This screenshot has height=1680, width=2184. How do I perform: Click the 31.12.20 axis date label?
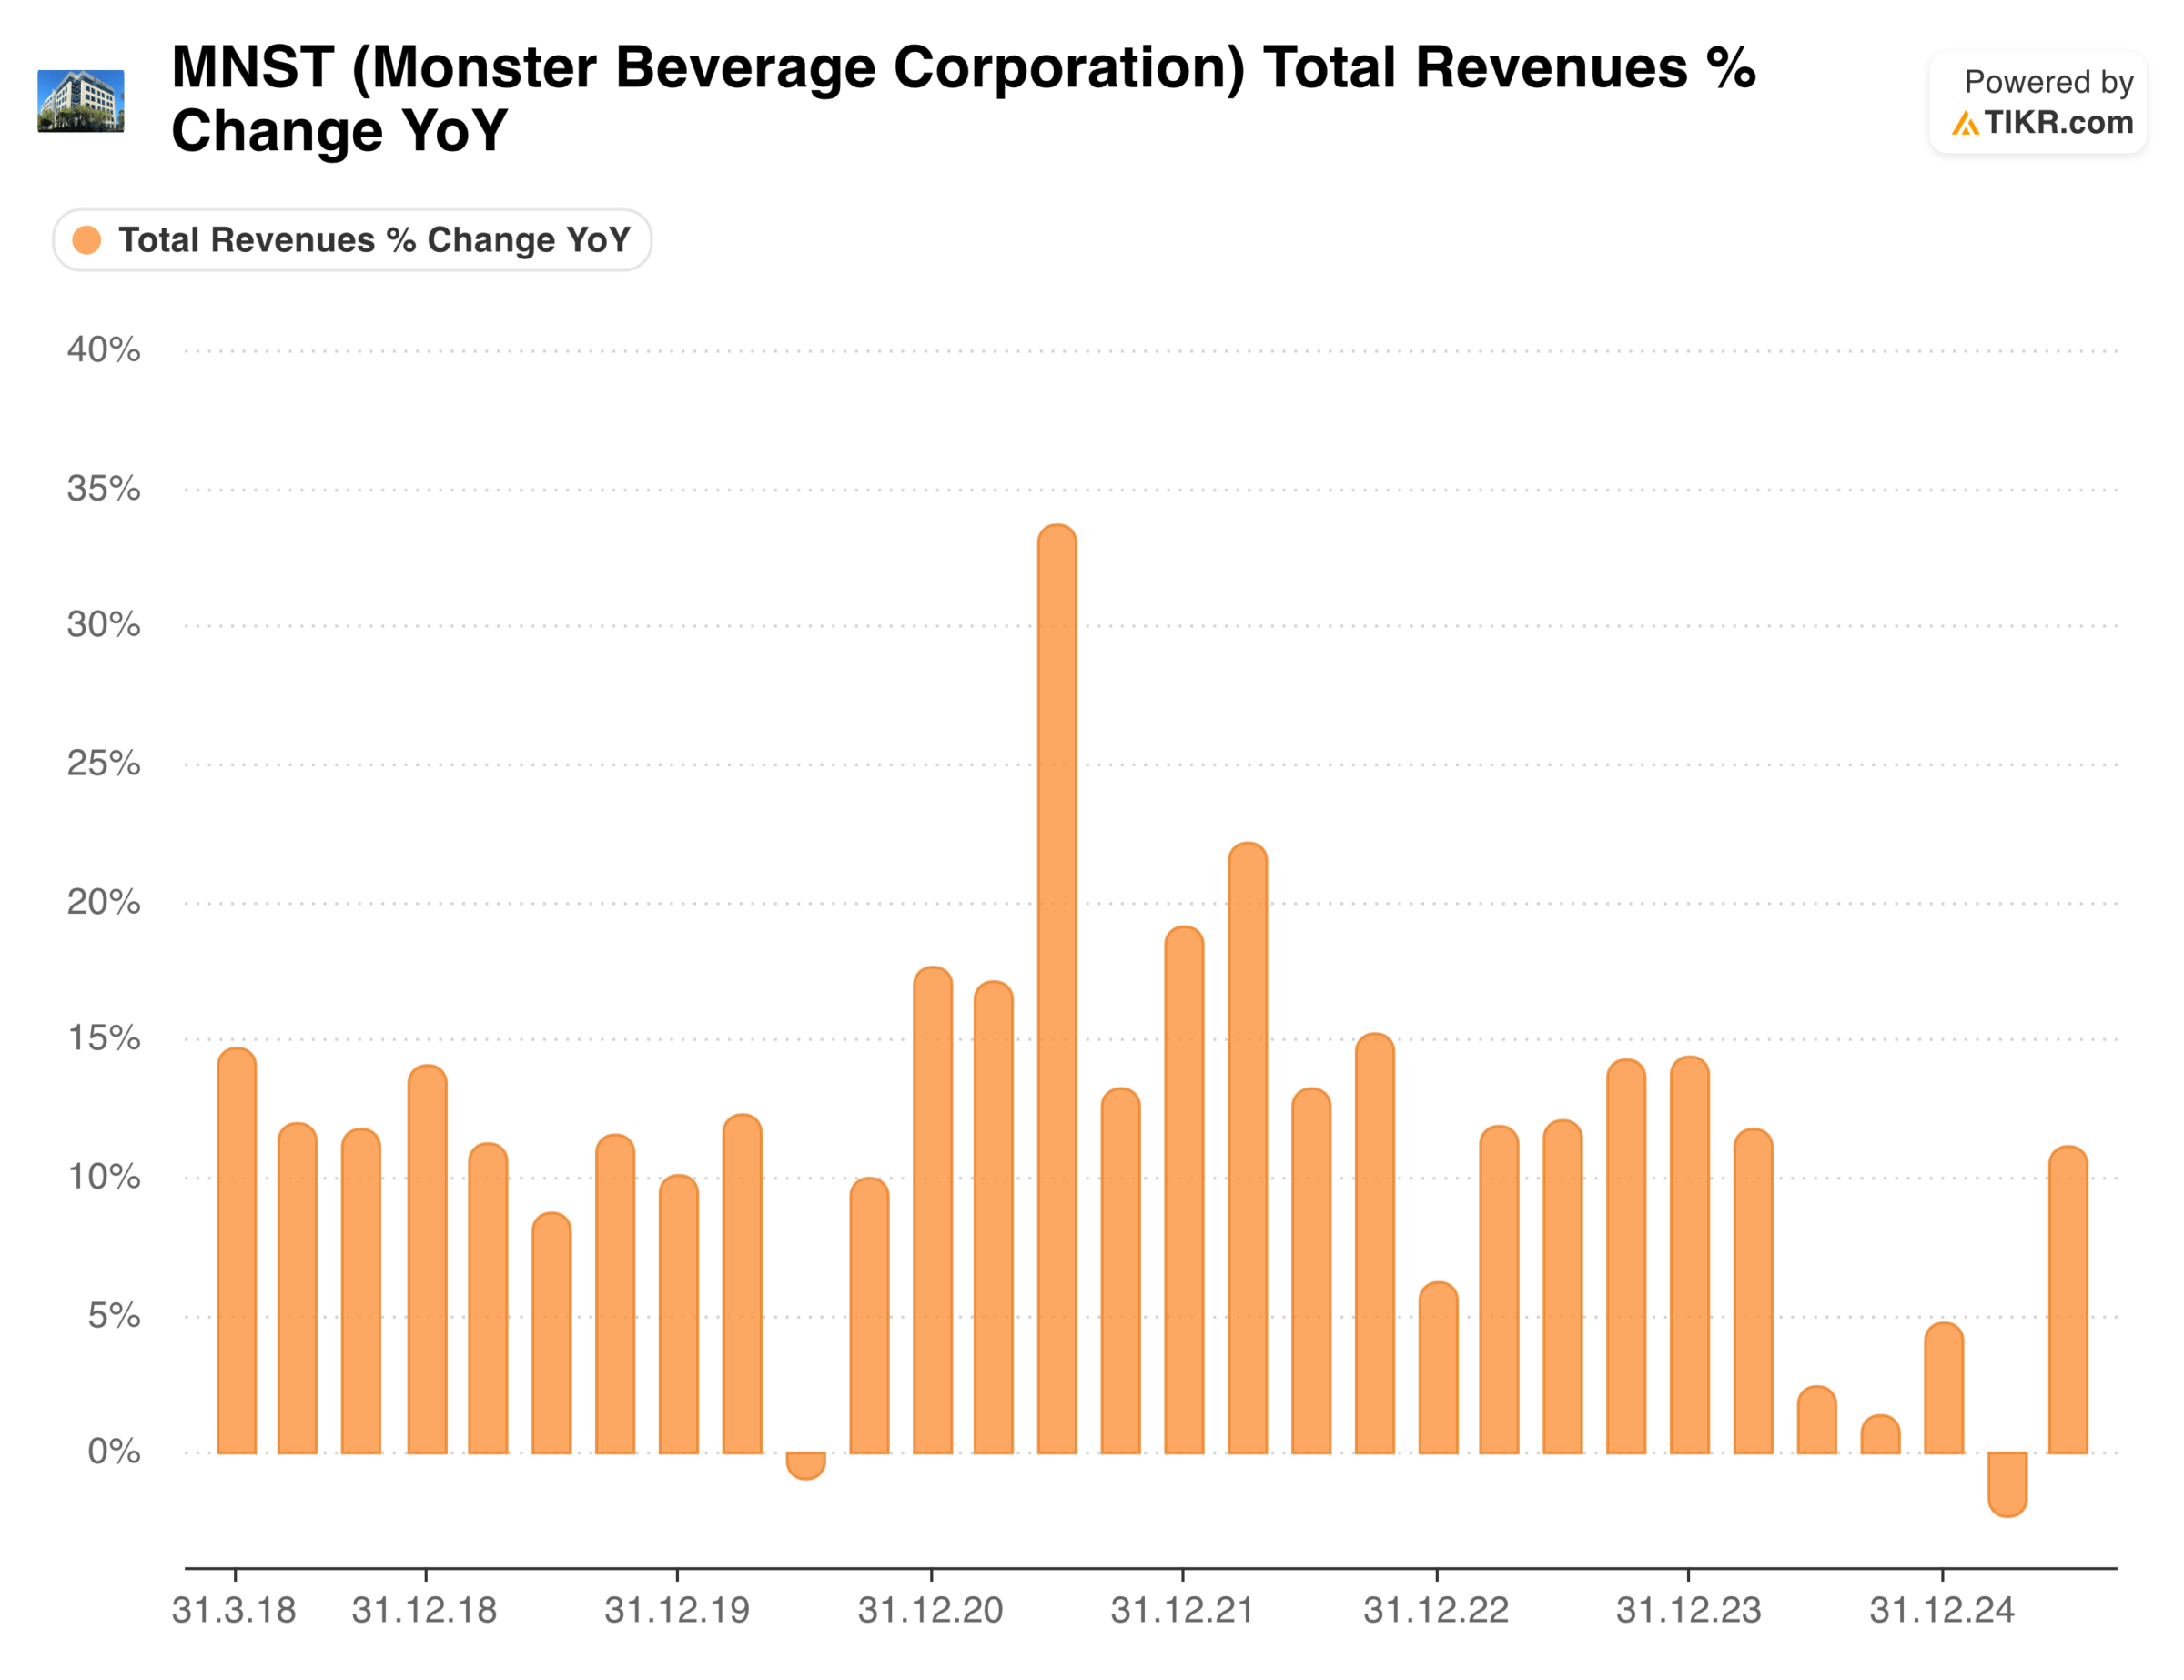(930, 1611)
